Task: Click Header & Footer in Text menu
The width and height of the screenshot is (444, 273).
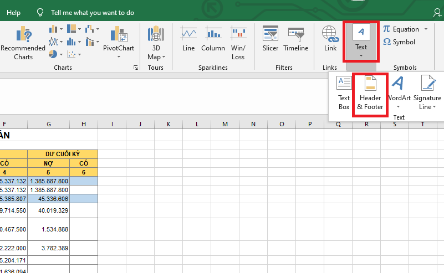Action: (370, 93)
